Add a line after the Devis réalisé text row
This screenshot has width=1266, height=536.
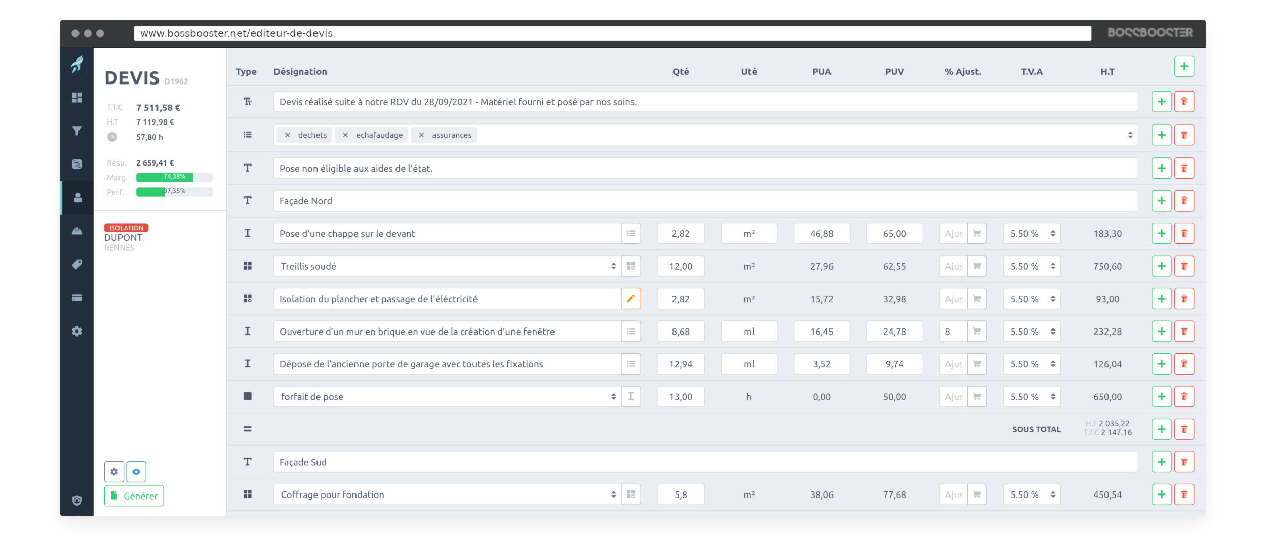(x=1162, y=102)
